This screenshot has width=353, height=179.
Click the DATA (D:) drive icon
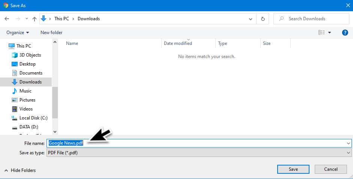click(x=15, y=127)
